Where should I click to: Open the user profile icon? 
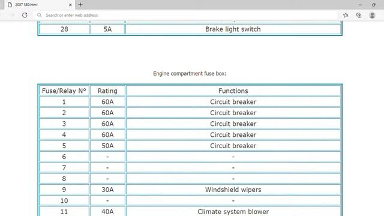pos(372,15)
